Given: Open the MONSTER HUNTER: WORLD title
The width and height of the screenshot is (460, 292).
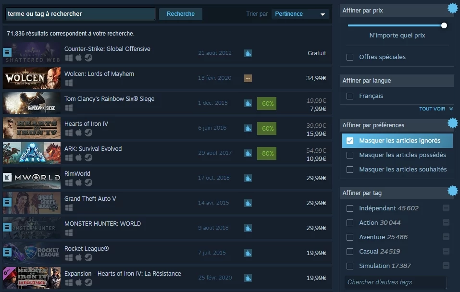Looking at the screenshot, I should tap(103, 223).
